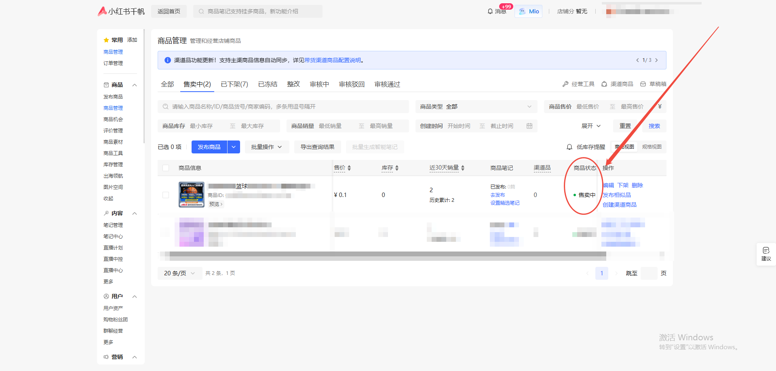Open the 草稿箱 drafts box icon
This screenshot has height=371, width=776.
click(x=643, y=84)
